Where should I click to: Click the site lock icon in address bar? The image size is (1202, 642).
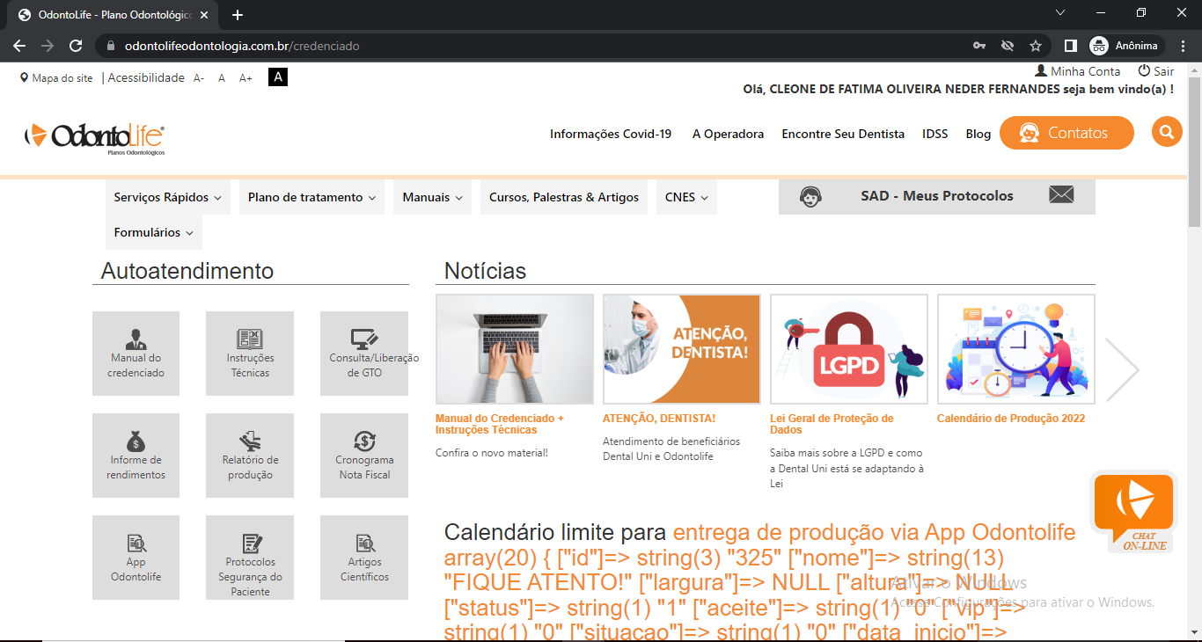click(111, 46)
